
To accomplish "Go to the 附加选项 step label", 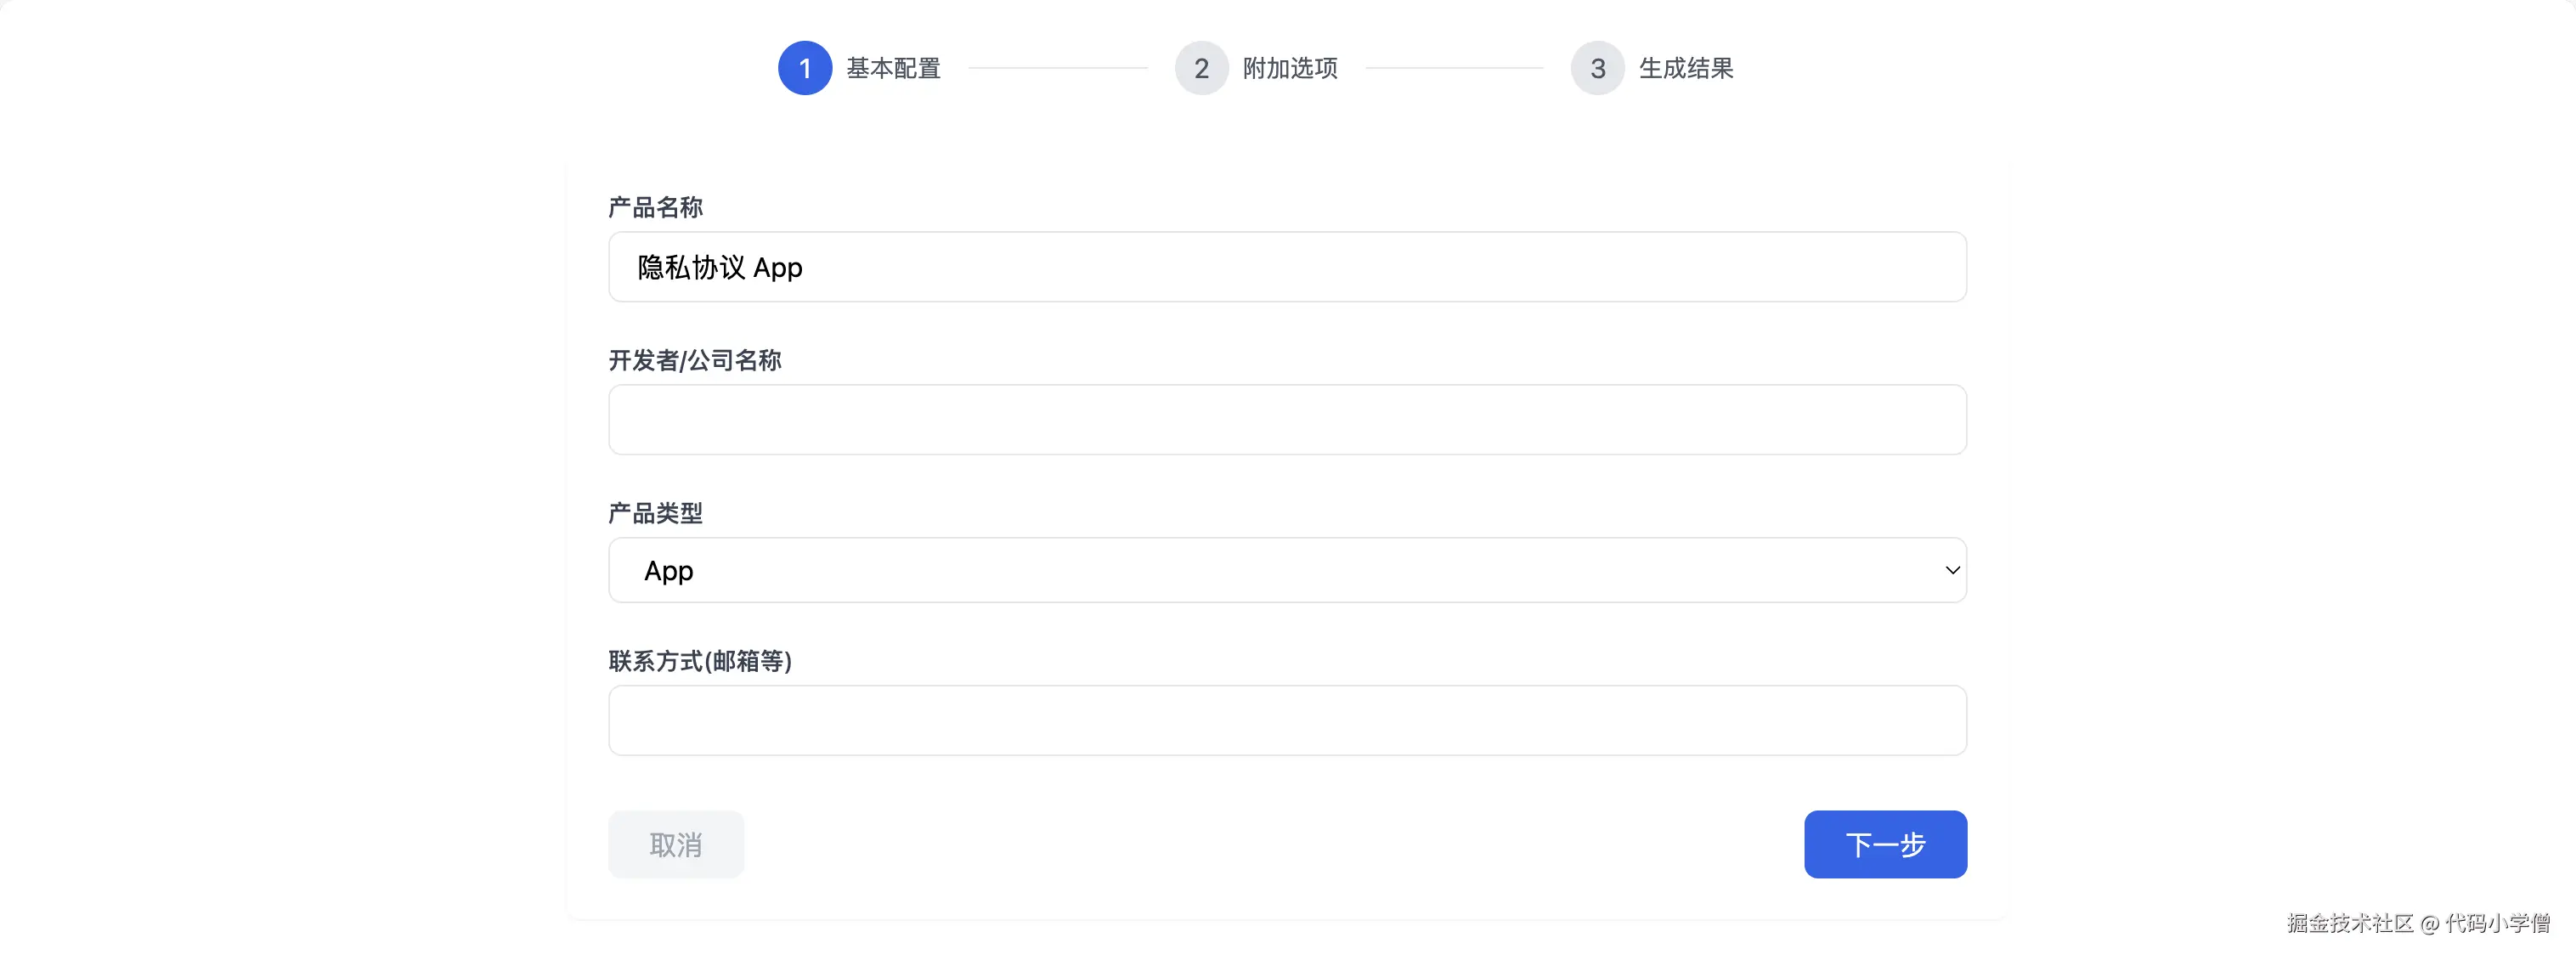I will click(1290, 68).
